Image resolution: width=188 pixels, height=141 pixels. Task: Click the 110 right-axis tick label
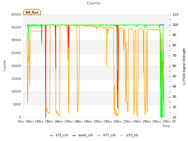coord(175,14)
